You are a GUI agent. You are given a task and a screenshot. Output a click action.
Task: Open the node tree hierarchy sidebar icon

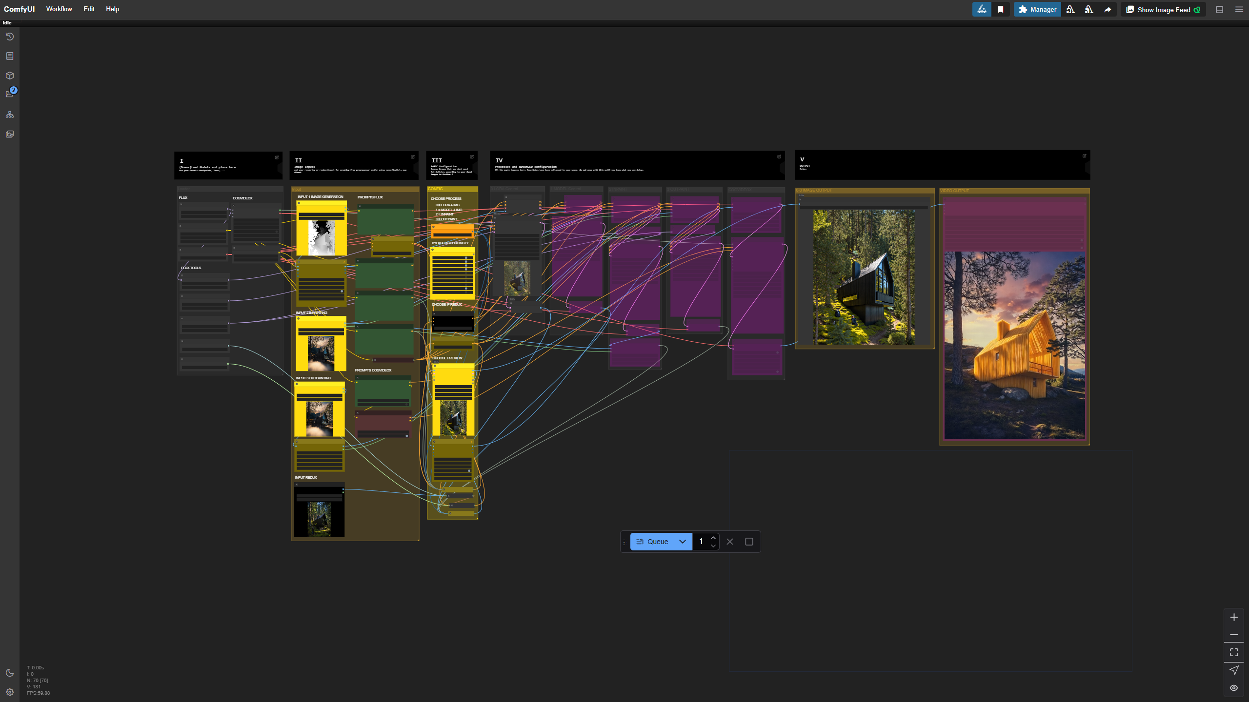point(10,115)
